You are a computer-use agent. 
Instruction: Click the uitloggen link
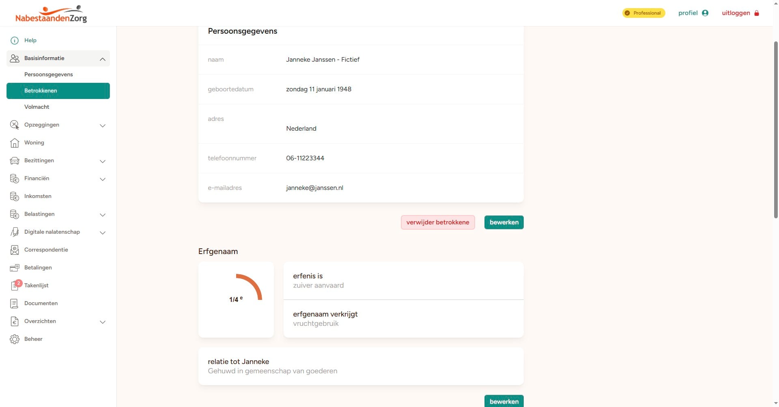pyautogui.click(x=740, y=13)
